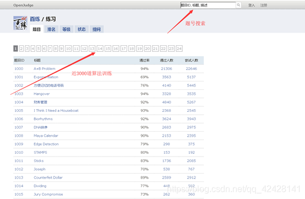Go to page 15 of problems
This screenshot has width=305, height=199.
tap(108, 49)
